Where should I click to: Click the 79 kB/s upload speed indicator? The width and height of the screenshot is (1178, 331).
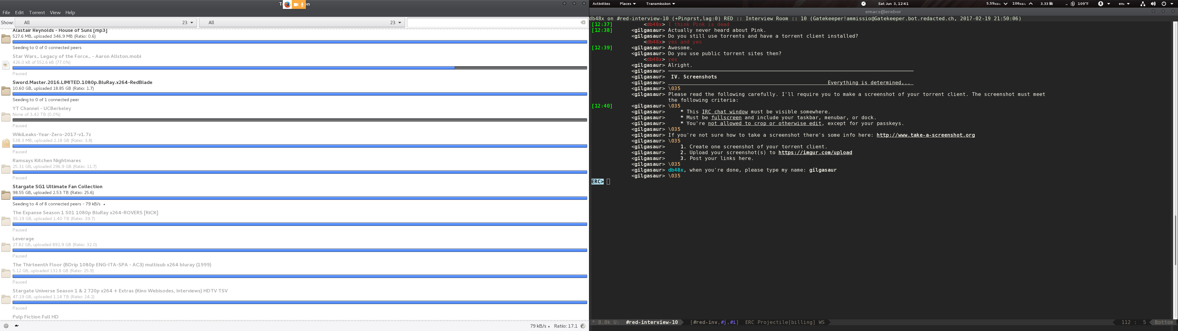click(x=540, y=326)
